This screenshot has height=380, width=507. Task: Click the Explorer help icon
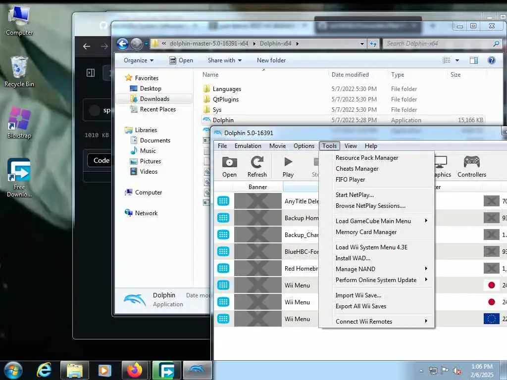pos(492,60)
